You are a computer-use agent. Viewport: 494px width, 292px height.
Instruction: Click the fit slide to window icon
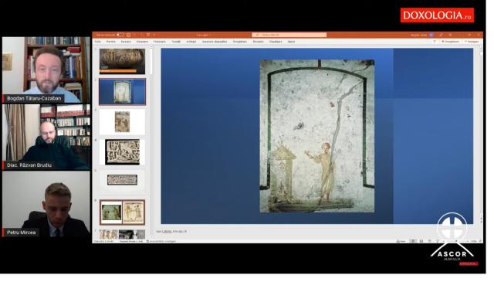(x=480, y=241)
